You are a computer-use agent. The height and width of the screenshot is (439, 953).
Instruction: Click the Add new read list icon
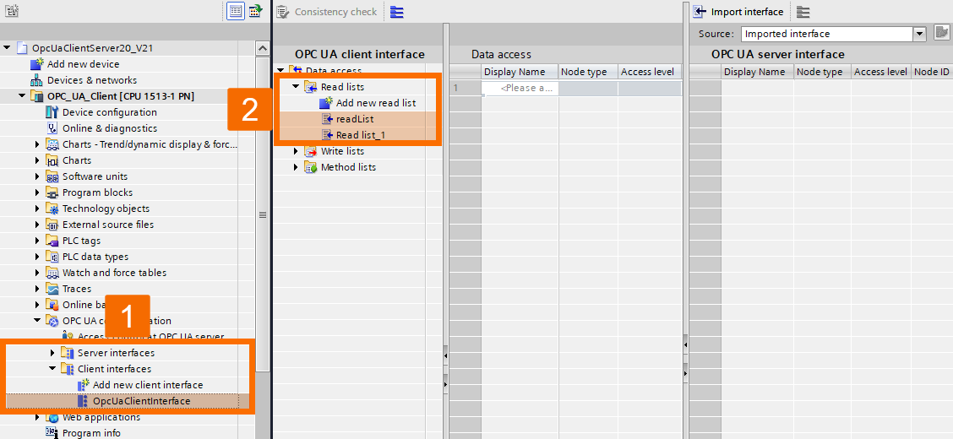click(x=326, y=103)
